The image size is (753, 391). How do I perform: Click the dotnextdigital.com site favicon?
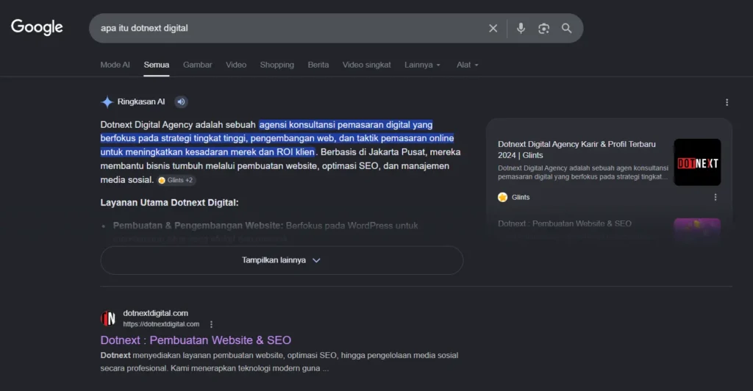pos(108,318)
